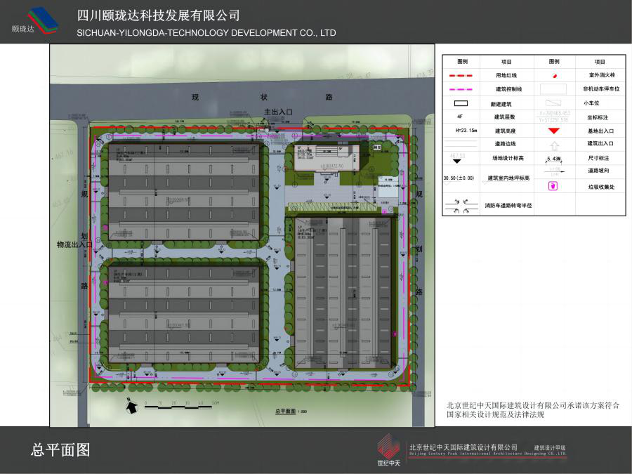The height and width of the screenshot is (474, 632).
Task: Click the red triangle site entrance symbol
Action: pos(554,131)
